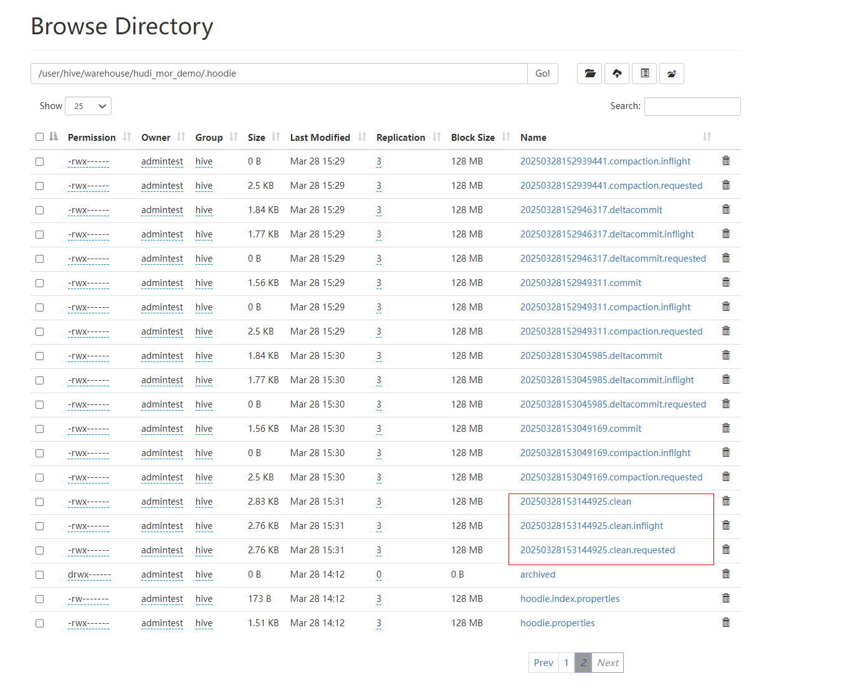Click the Prev pagination button

(543, 663)
